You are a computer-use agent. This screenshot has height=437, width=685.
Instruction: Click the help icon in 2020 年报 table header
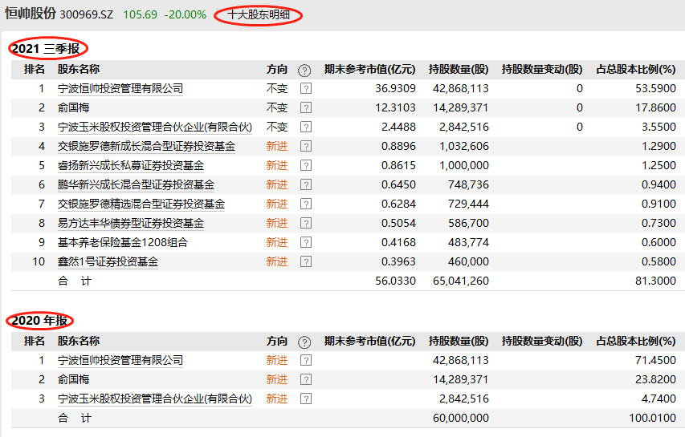click(x=304, y=342)
